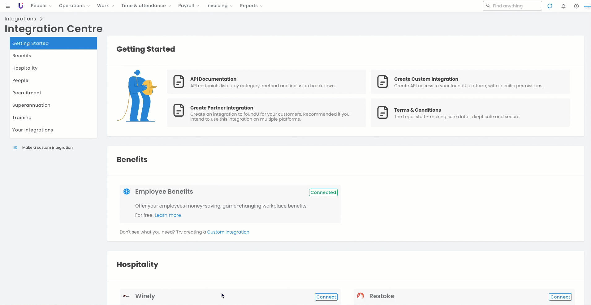Expand the Payroll dropdown menu
The image size is (591, 305).
click(x=188, y=6)
